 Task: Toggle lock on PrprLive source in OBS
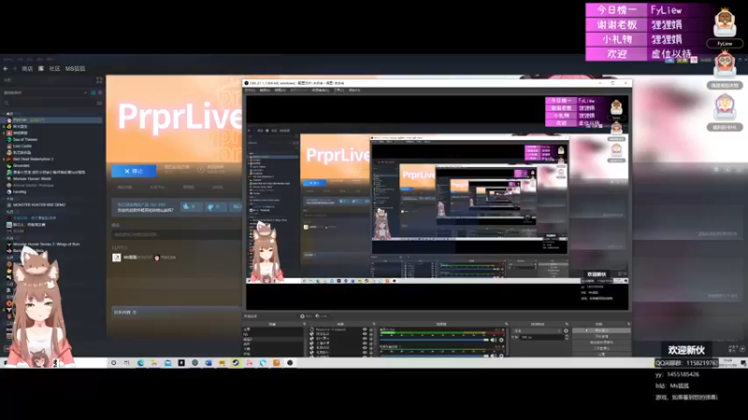coord(370,329)
